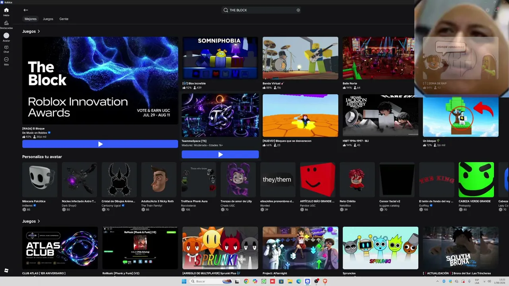Select the Censor facial v2 item

pos(397,180)
